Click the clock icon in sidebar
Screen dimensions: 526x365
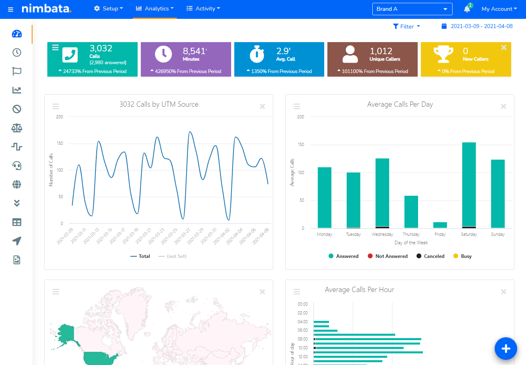point(16,53)
